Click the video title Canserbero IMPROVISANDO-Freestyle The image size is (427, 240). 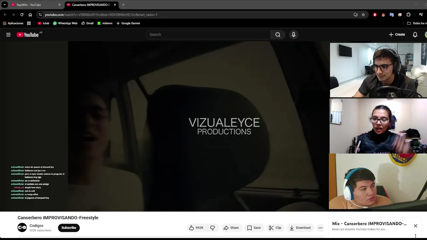tap(58, 218)
